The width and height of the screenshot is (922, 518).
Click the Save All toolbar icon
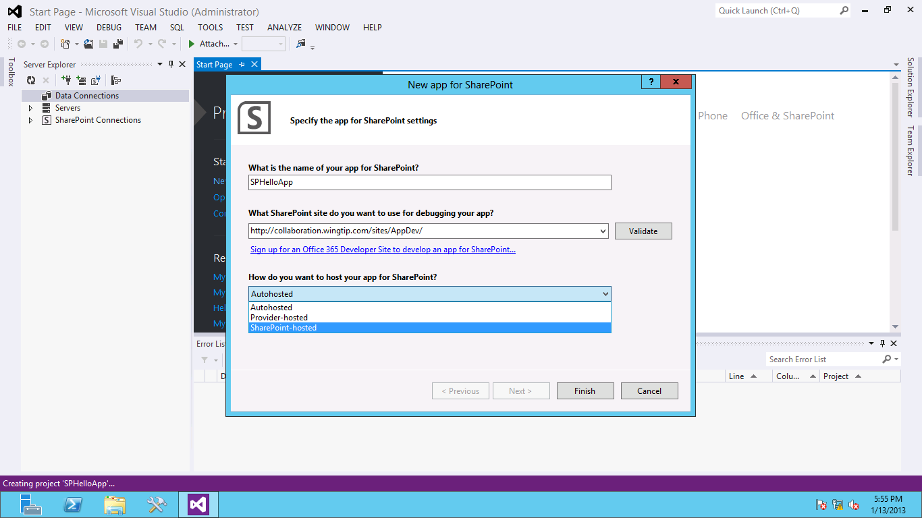coord(118,44)
